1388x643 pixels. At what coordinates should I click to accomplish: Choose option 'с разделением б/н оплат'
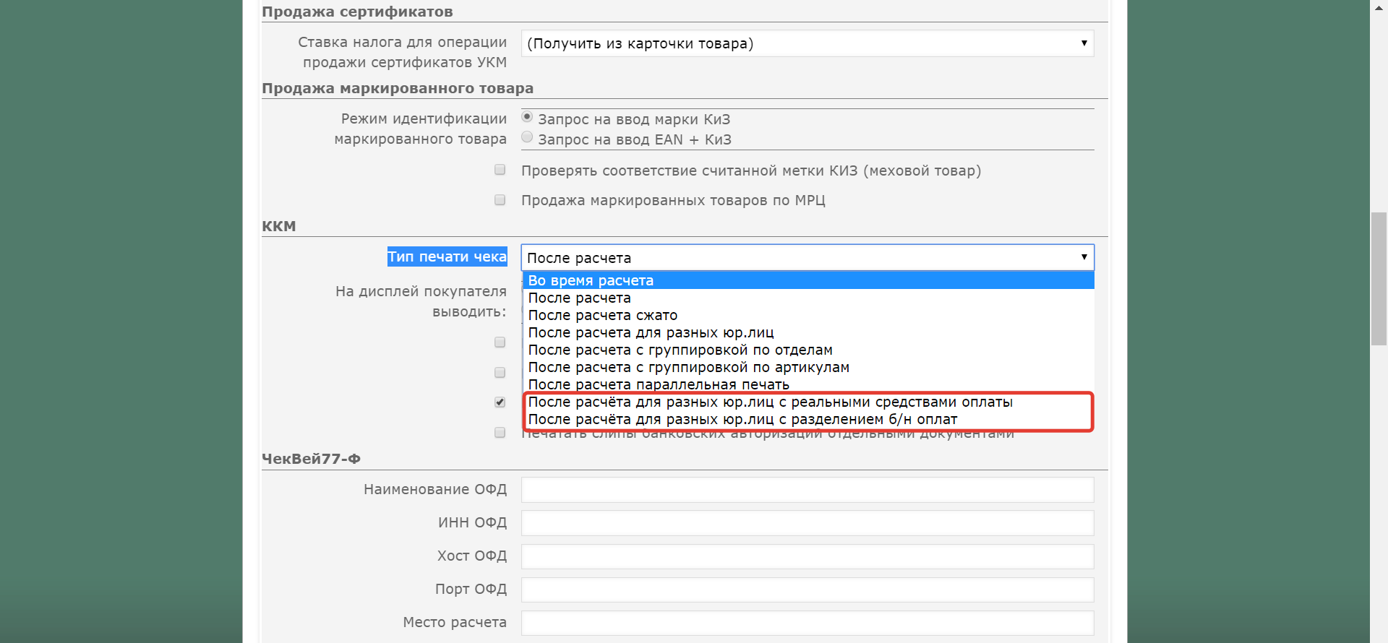(742, 420)
